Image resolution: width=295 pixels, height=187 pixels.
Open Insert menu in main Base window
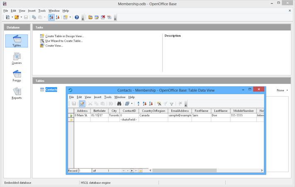(x=32, y=11)
